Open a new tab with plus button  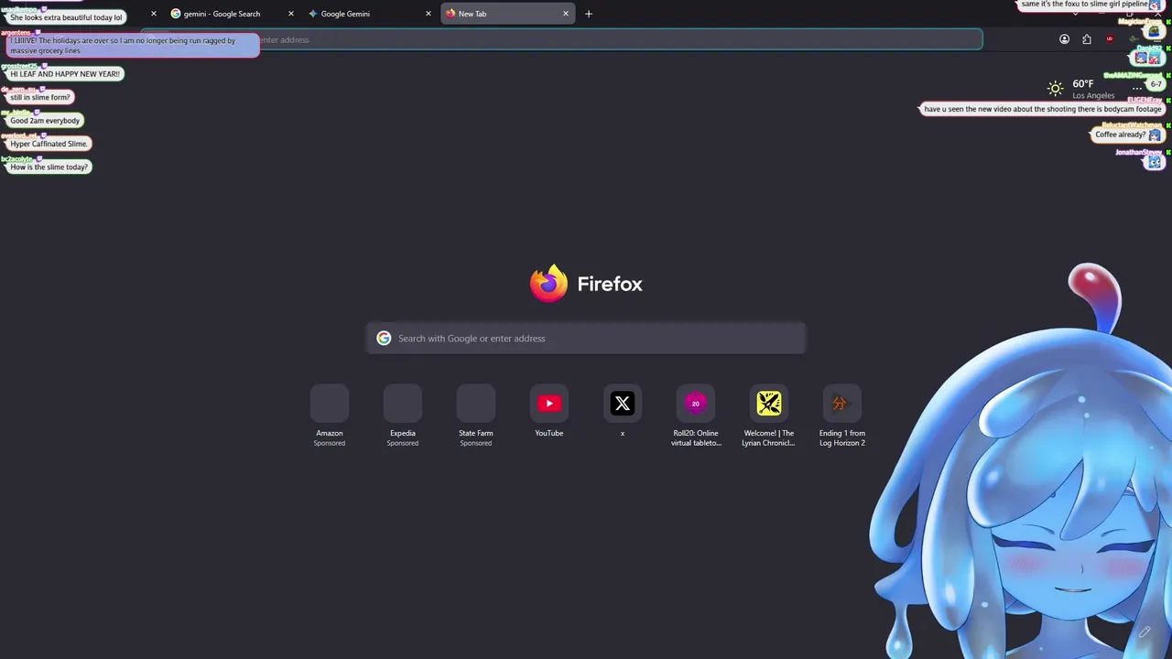(589, 14)
